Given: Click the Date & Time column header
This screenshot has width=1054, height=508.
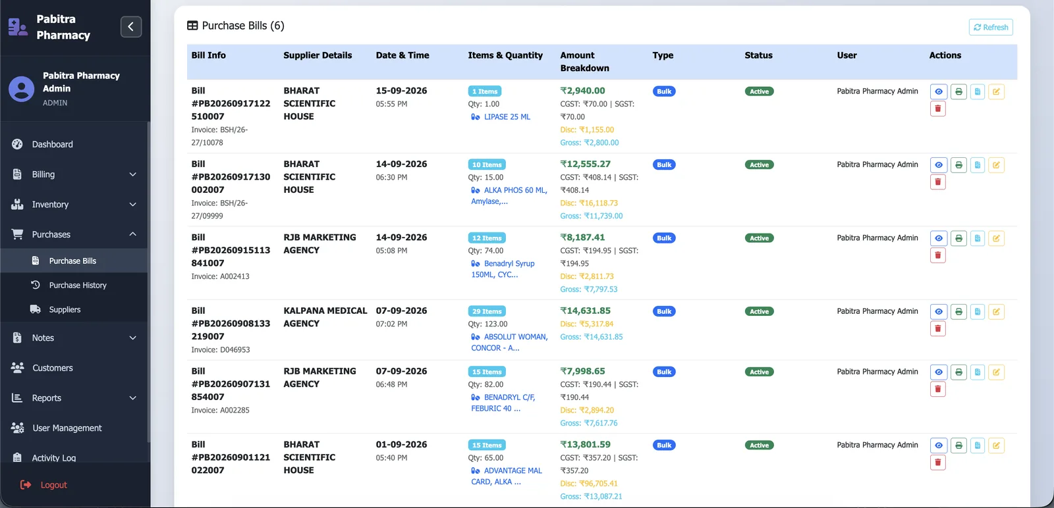Looking at the screenshot, I should click(x=402, y=55).
